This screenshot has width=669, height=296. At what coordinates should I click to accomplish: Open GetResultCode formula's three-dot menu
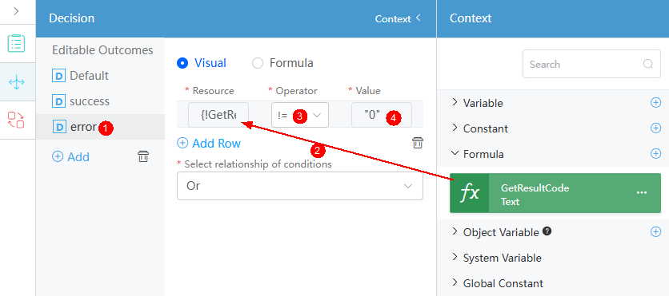(642, 192)
